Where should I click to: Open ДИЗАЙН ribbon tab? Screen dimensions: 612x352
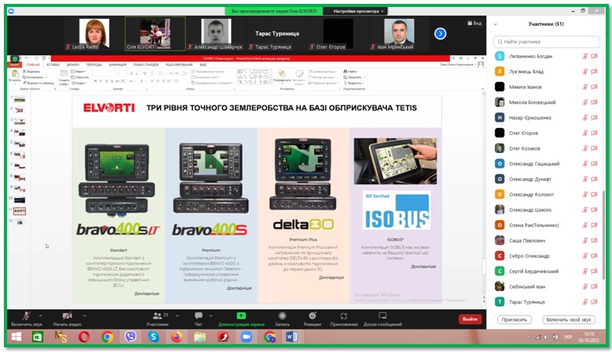click(73, 65)
